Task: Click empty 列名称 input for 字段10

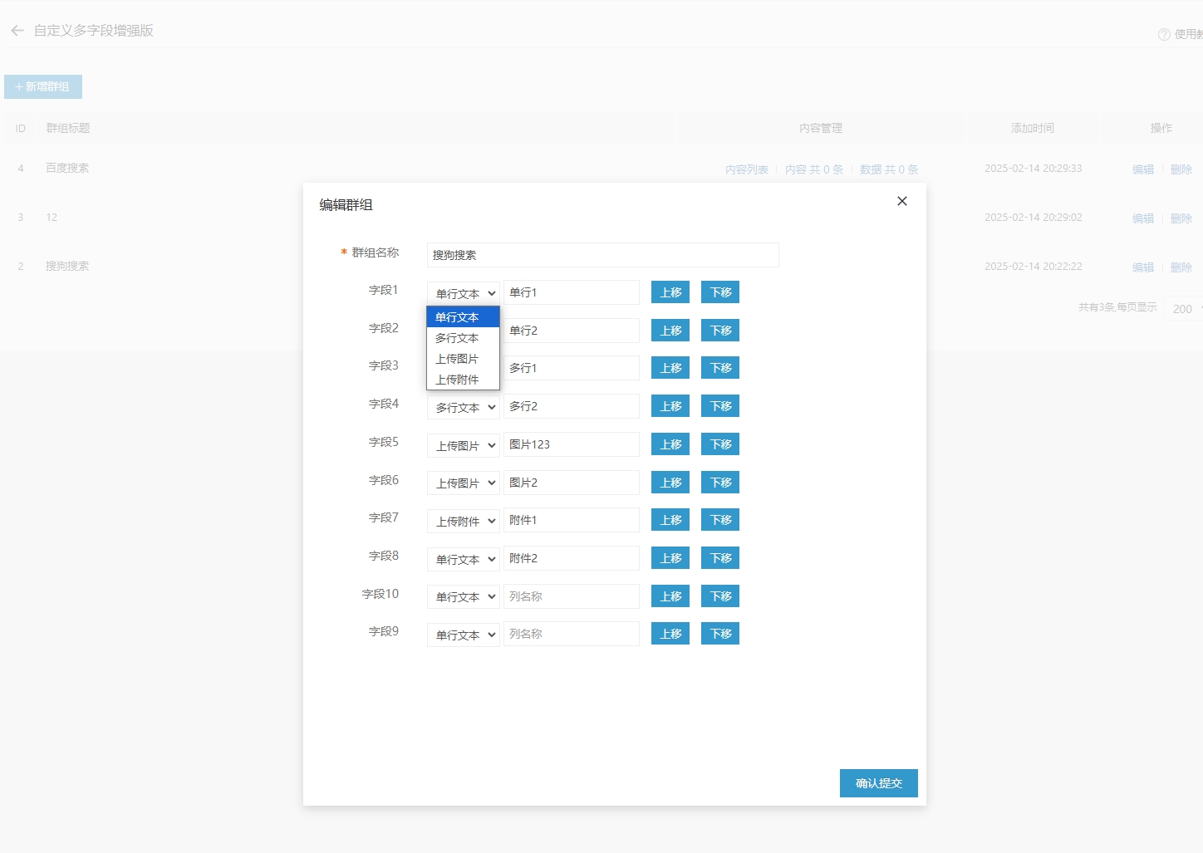Action: pos(571,596)
